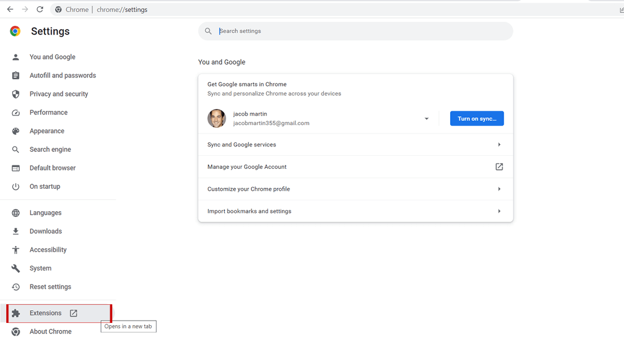This screenshot has width=624, height=356.
Task: Click the external link icon for Manage your Google Account
Action: click(x=499, y=167)
